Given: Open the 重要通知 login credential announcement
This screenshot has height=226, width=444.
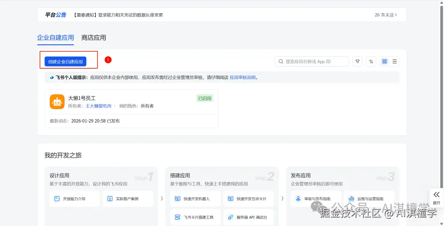Looking at the screenshot, I should [x=118, y=15].
